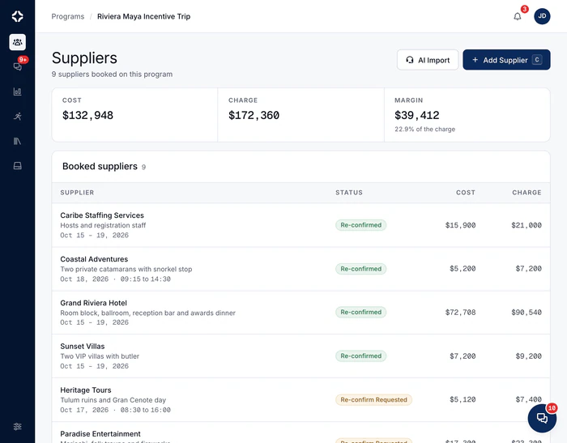Click 'Tulum ruins and Gran Cenote day' text
This screenshot has height=443, width=567.
click(x=113, y=400)
